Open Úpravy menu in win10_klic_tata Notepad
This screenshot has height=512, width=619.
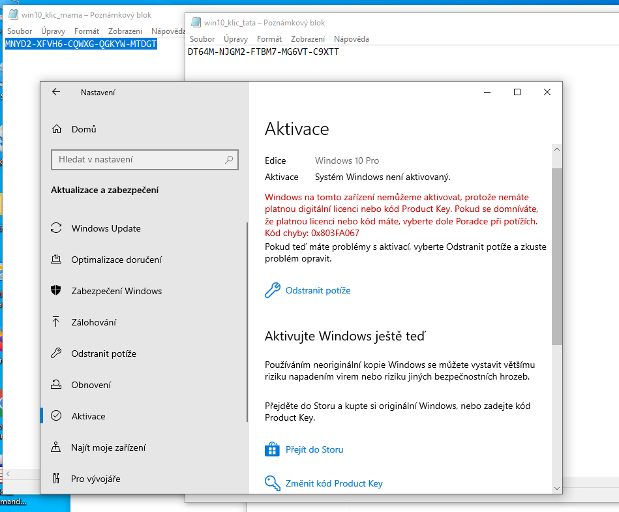pyautogui.click(x=235, y=39)
